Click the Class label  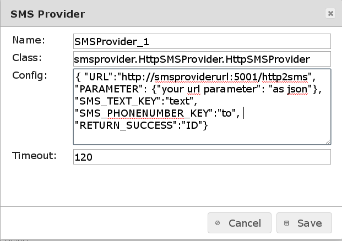(x=28, y=57)
